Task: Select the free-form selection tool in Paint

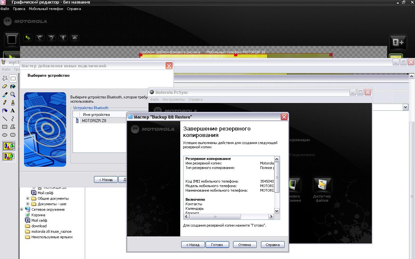Action: coord(5,78)
